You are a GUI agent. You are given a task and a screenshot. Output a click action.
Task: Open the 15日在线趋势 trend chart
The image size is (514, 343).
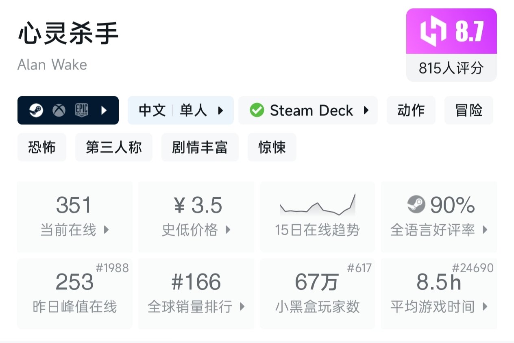(317, 217)
